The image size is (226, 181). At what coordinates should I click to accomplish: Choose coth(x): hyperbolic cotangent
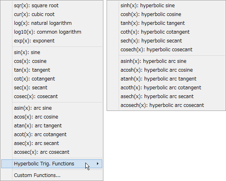pyautogui.click(x=166, y=32)
